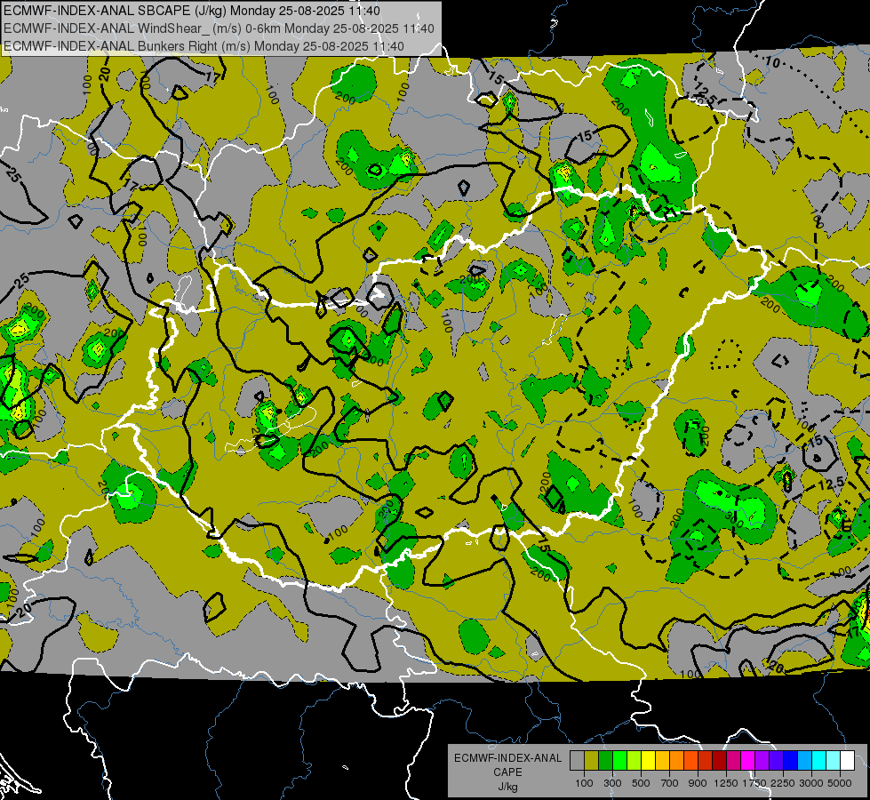Screen dimensions: 870x800
Task: Click the 500 tick label in legend
Action: pyautogui.click(x=641, y=783)
